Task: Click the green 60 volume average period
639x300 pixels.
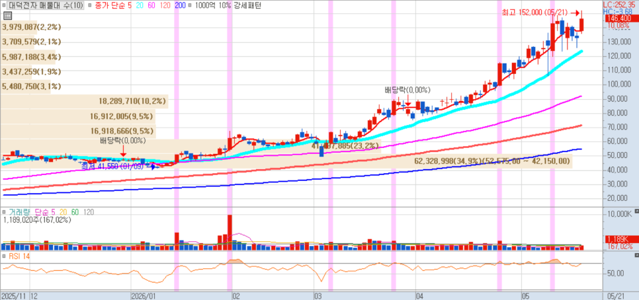Action: (75, 212)
